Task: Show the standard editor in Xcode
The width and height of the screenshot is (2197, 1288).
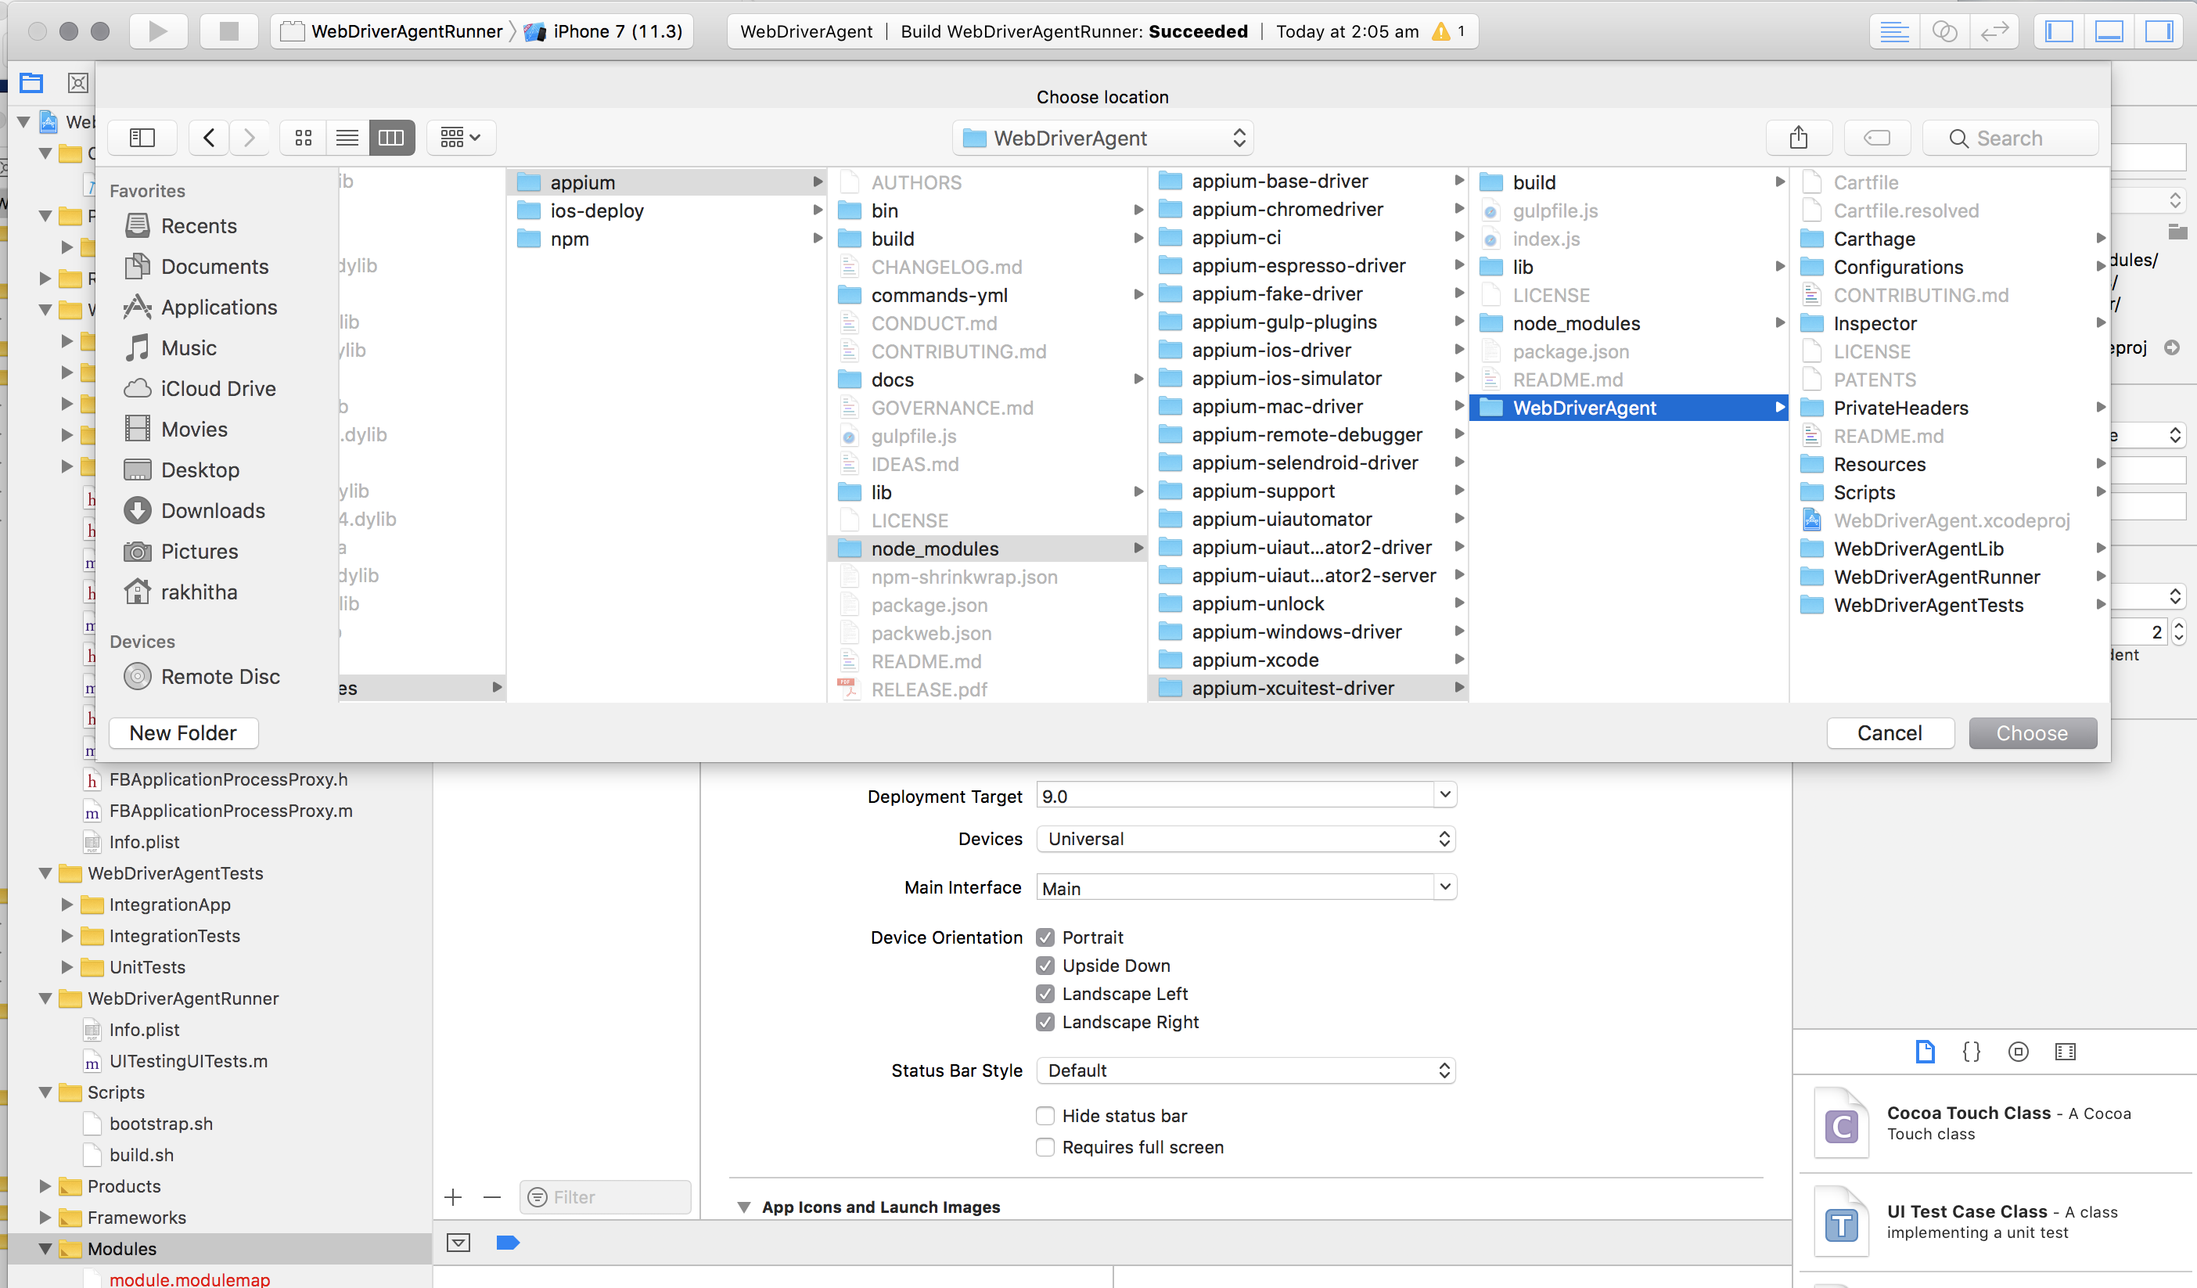Action: pyautogui.click(x=1894, y=31)
